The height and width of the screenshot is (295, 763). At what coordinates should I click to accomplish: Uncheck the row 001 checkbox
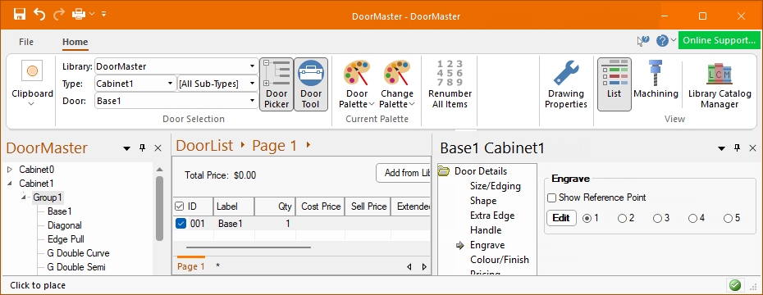[x=180, y=224]
